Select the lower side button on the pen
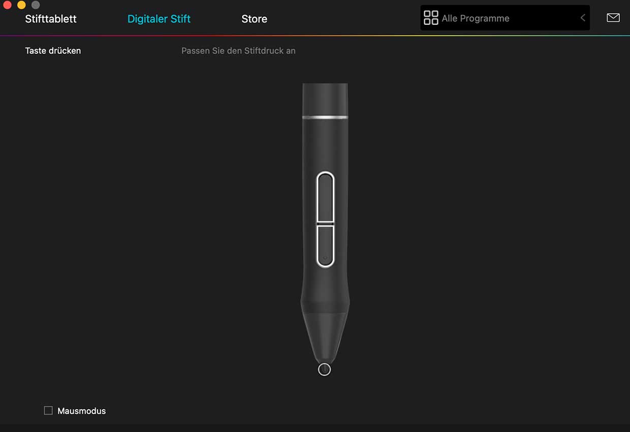630x432 pixels. (x=325, y=245)
